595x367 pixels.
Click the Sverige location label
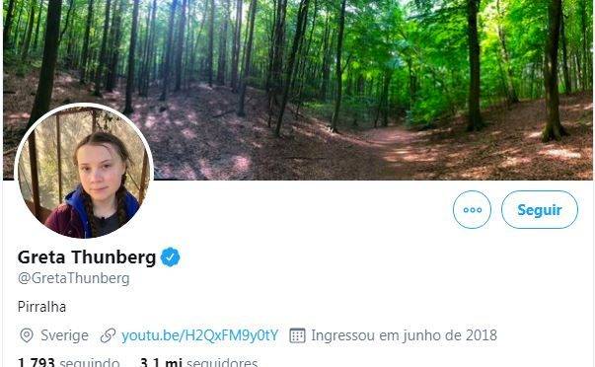point(64,335)
